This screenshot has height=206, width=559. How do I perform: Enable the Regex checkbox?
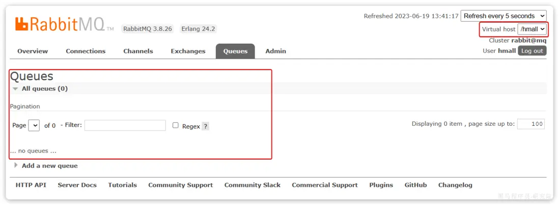pyautogui.click(x=176, y=125)
